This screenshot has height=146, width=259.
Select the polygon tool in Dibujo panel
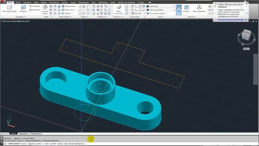click(x=80, y=13)
